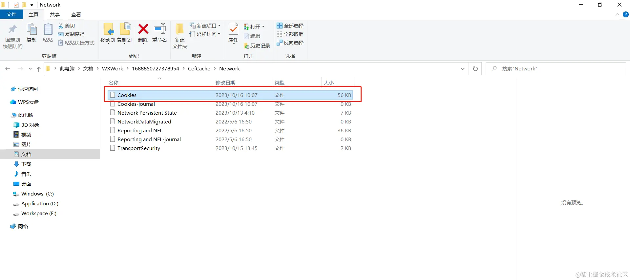630x280 pixels.
Task: Click the Properties checkmark in title bar
Action: (16, 5)
